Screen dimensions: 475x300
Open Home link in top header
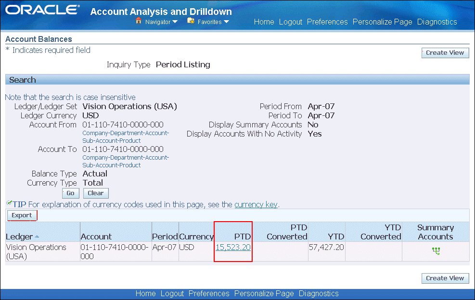pyautogui.click(x=264, y=22)
